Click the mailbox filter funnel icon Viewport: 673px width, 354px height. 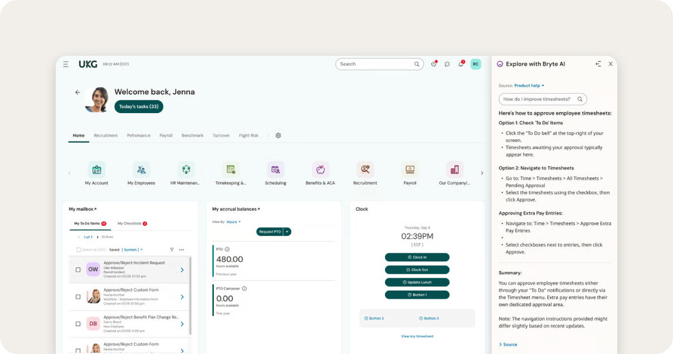tap(172, 250)
